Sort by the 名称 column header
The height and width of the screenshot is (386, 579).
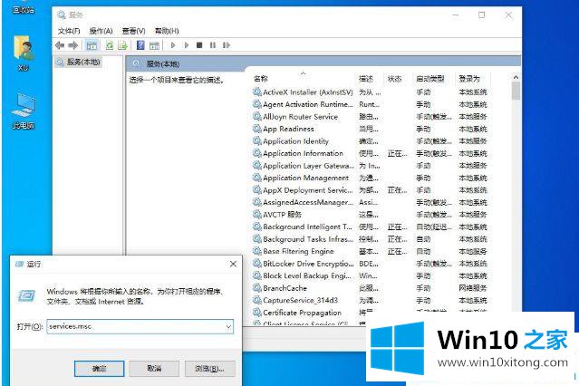click(261, 78)
